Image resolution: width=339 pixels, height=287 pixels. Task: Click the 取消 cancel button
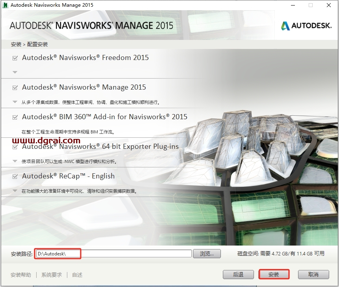point(313,274)
